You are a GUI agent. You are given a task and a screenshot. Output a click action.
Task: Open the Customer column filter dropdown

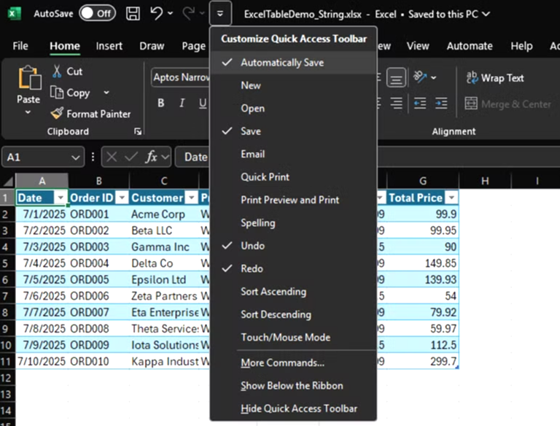coord(192,198)
